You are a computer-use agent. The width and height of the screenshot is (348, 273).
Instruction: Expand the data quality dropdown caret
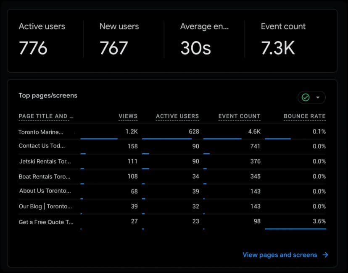point(318,97)
